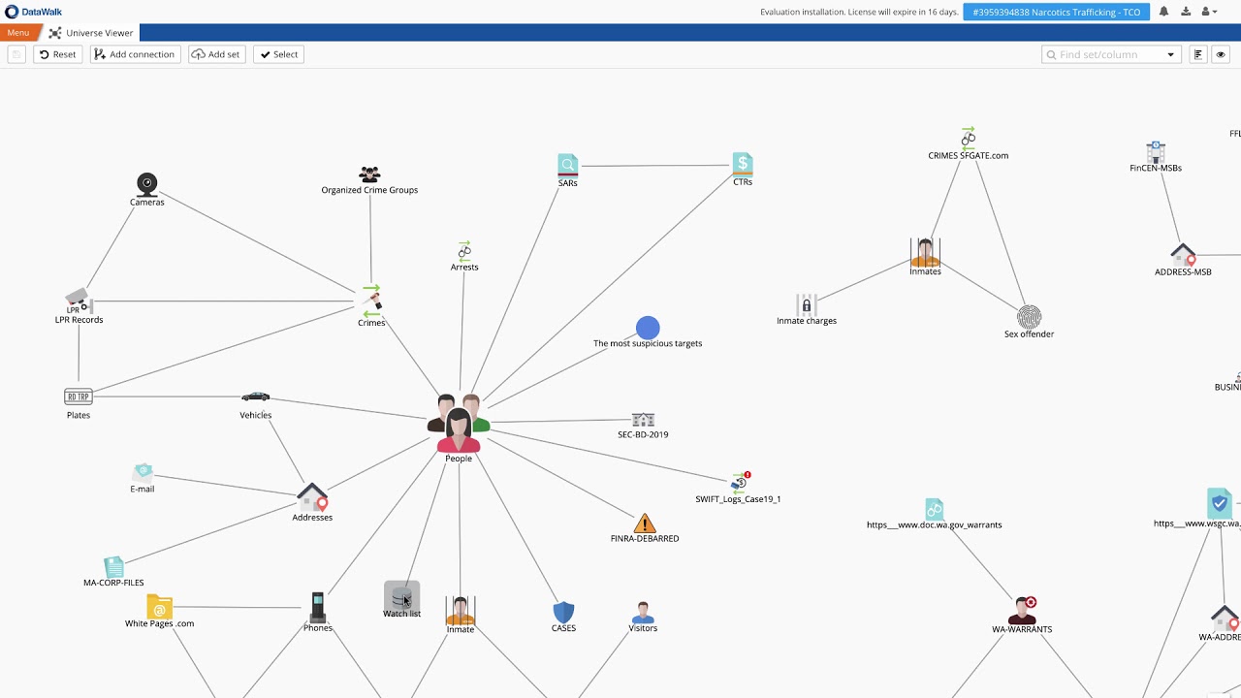Select the Inmate node at bottom

click(461, 610)
